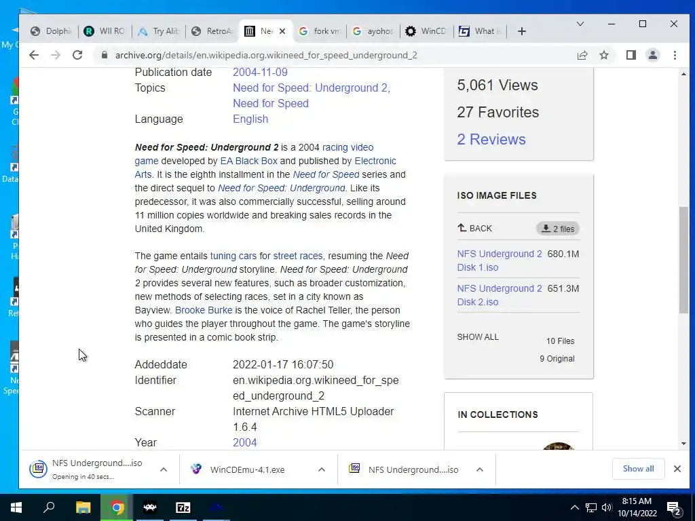Click the 9 Original count
The height and width of the screenshot is (521, 695).
click(557, 359)
